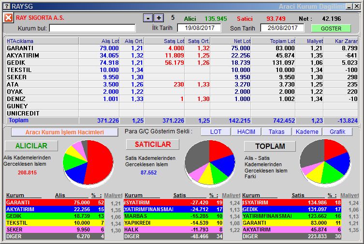Sort by Net Lot column header
The image size is (364, 244).
[x=231, y=41]
